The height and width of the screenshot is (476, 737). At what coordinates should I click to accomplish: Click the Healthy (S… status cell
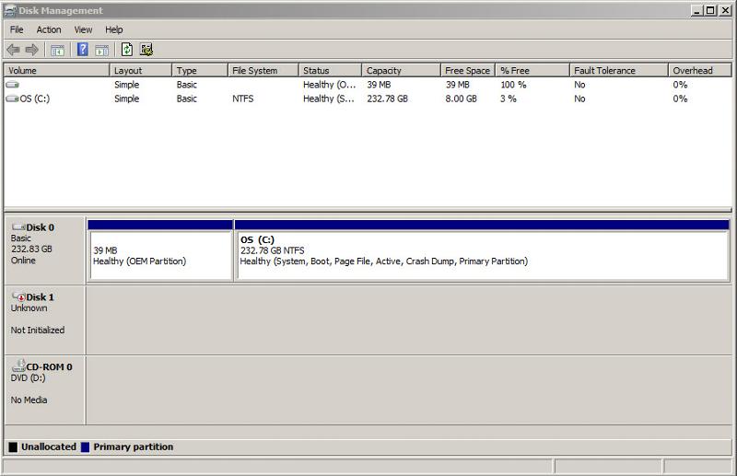pos(329,99)
